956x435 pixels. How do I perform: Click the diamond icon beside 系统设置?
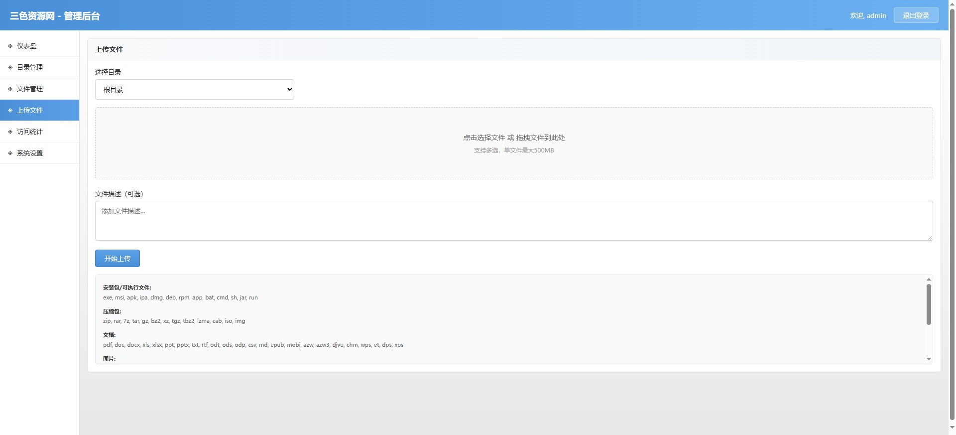click(x=10, y=153)
